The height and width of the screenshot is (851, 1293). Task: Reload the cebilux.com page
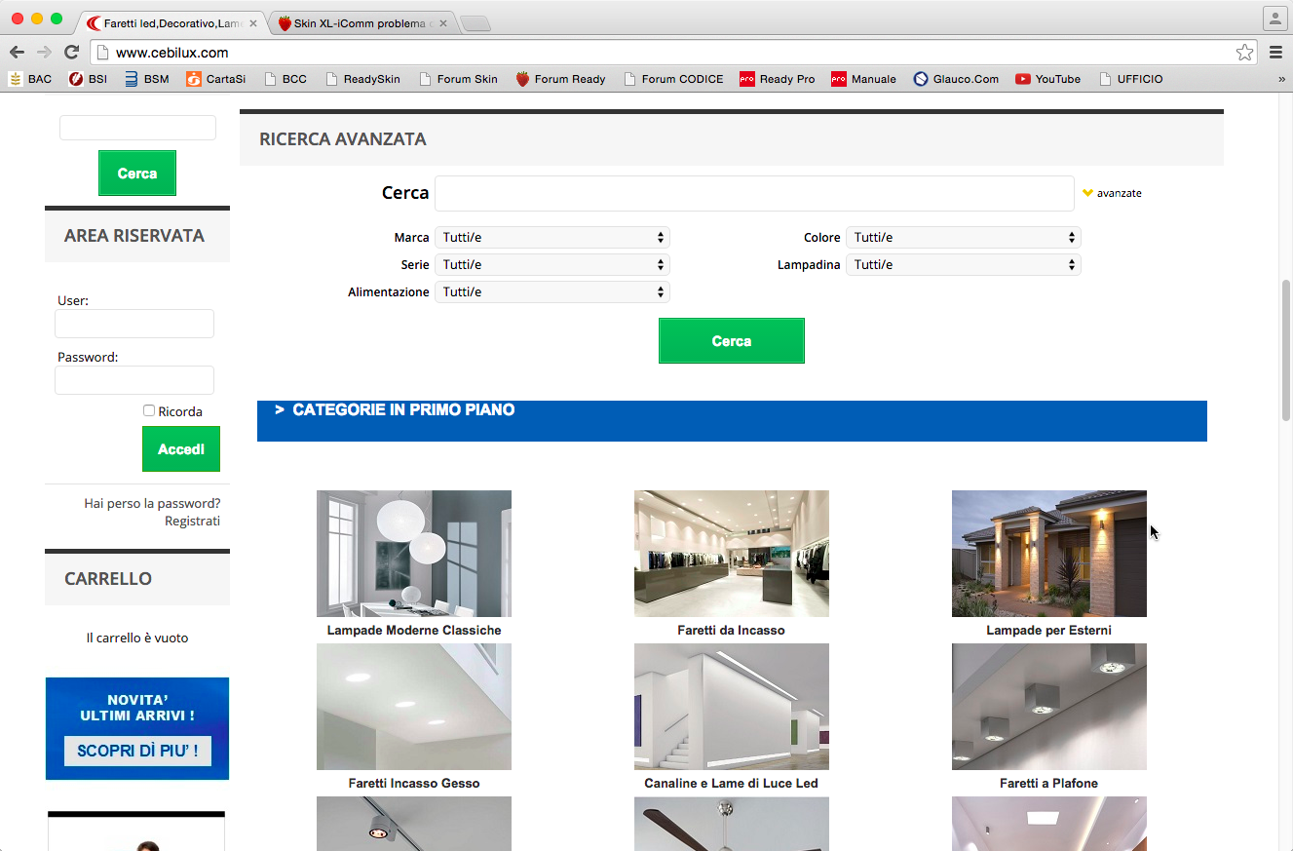(x=71, y=53)
